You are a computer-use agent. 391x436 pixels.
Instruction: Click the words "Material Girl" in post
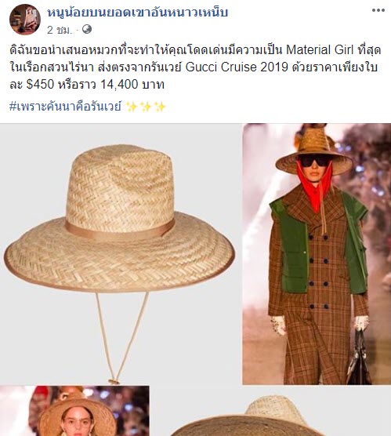(x=320, y=50)
